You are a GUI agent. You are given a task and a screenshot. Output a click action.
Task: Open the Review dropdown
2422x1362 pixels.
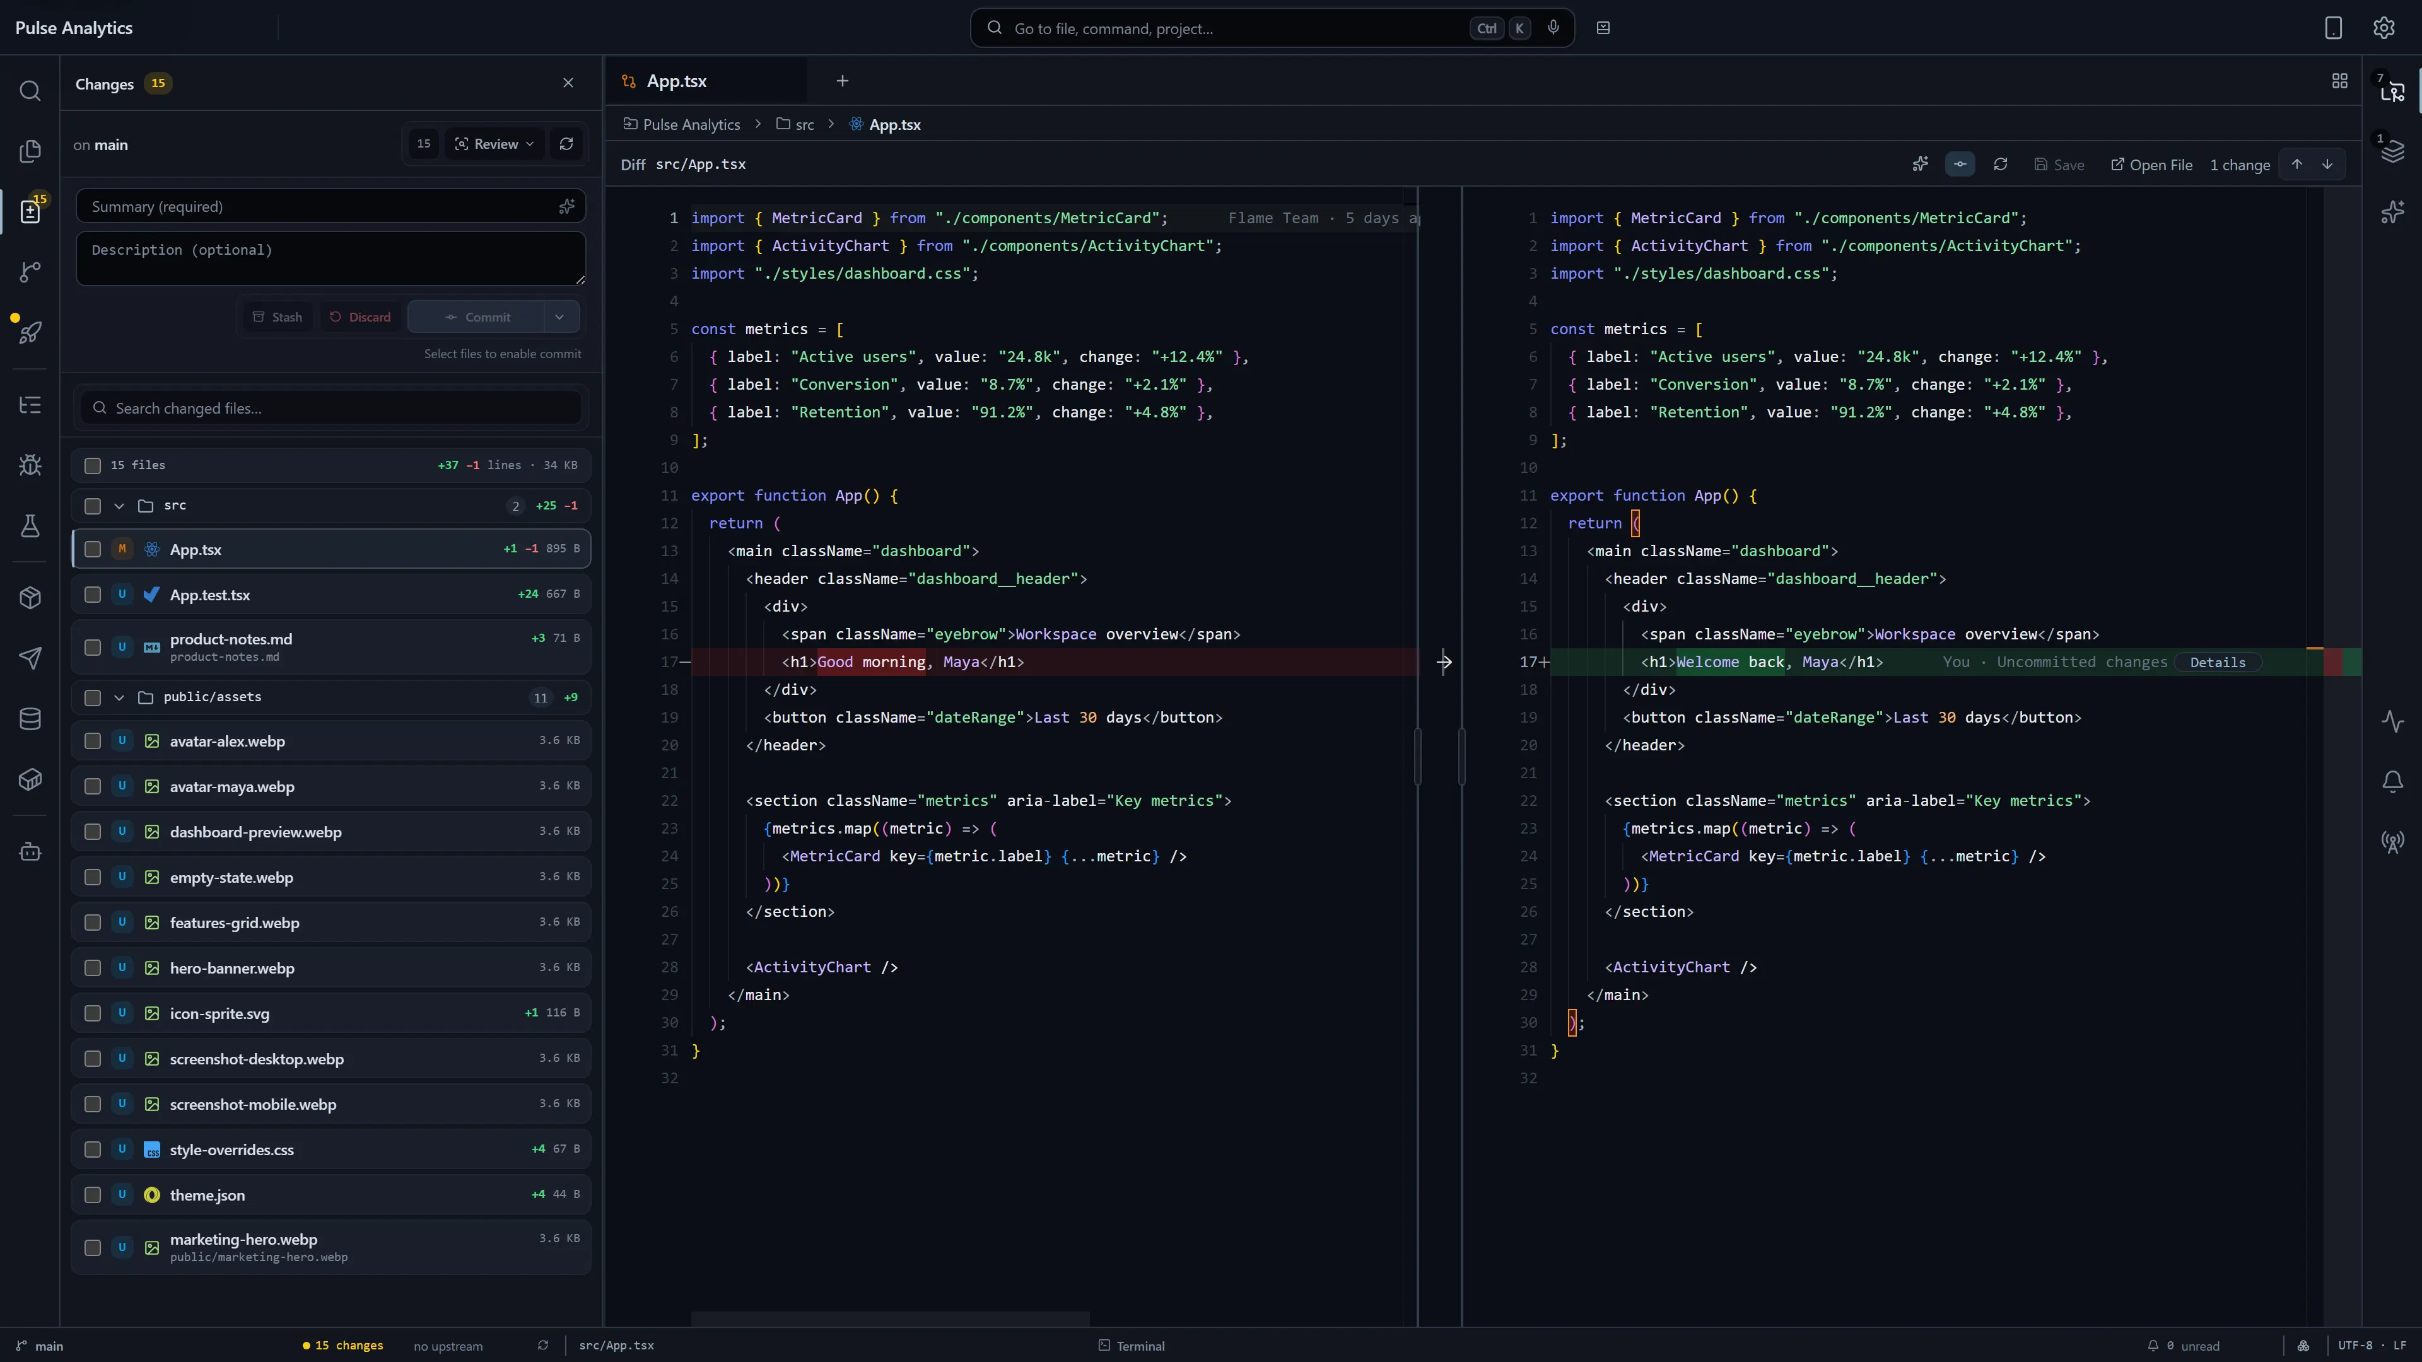494,144
